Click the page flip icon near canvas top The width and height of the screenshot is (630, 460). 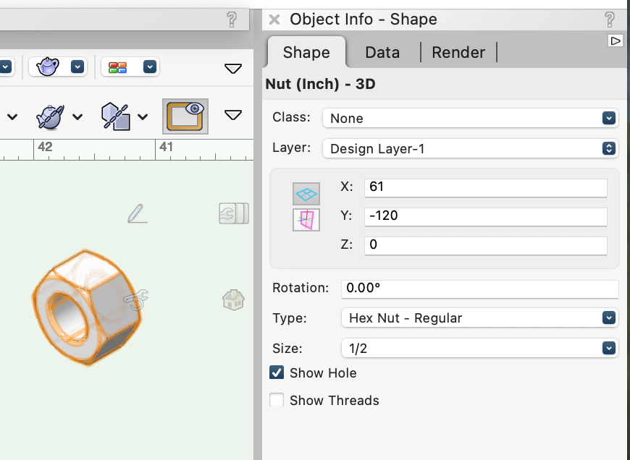click(233, 214)
